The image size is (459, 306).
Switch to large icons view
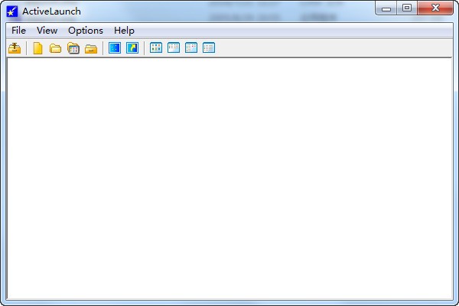156,48
